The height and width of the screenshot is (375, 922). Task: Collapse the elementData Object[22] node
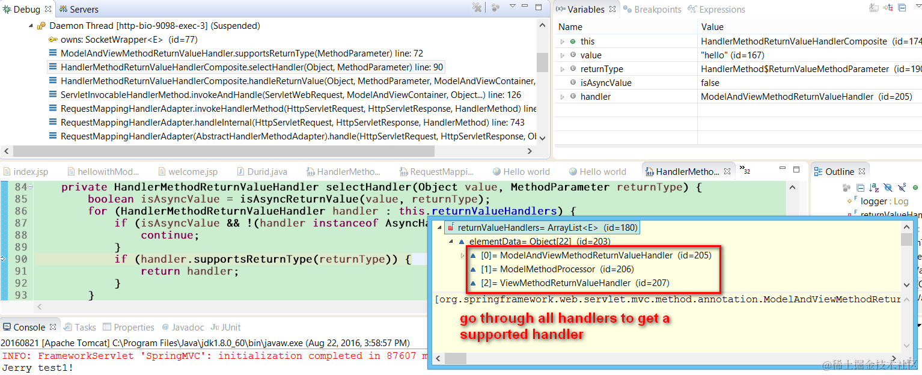pos(452,242)
